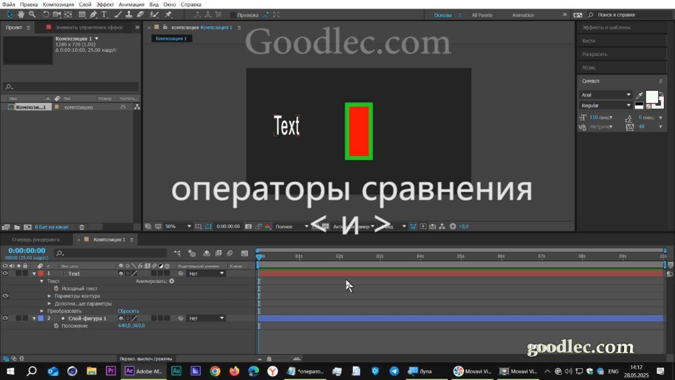The width and height of the screenshot is (675, 380).
Task: Click the Сбросить link for Преобразовать
Action: click(x=128, y=311)
